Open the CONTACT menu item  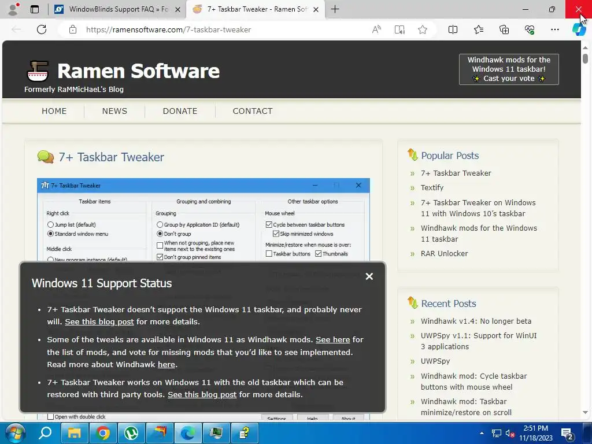click(x=252, y=111)
